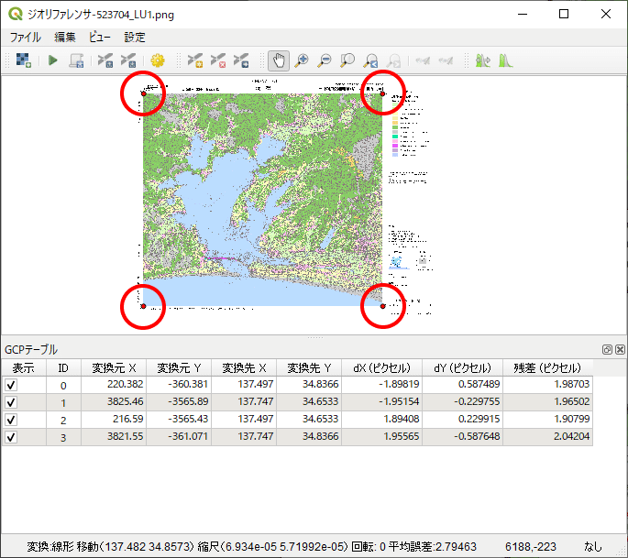Save GCP points to file
Viewport: 628px width, 558px height.
[x=128, y=60]
